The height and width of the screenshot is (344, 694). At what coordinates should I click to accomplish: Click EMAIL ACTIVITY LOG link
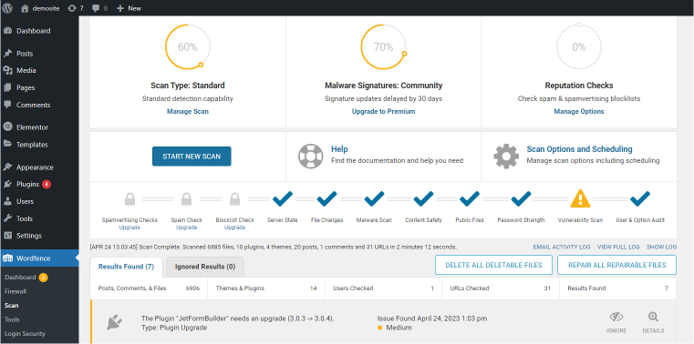(x=561, y=248)
